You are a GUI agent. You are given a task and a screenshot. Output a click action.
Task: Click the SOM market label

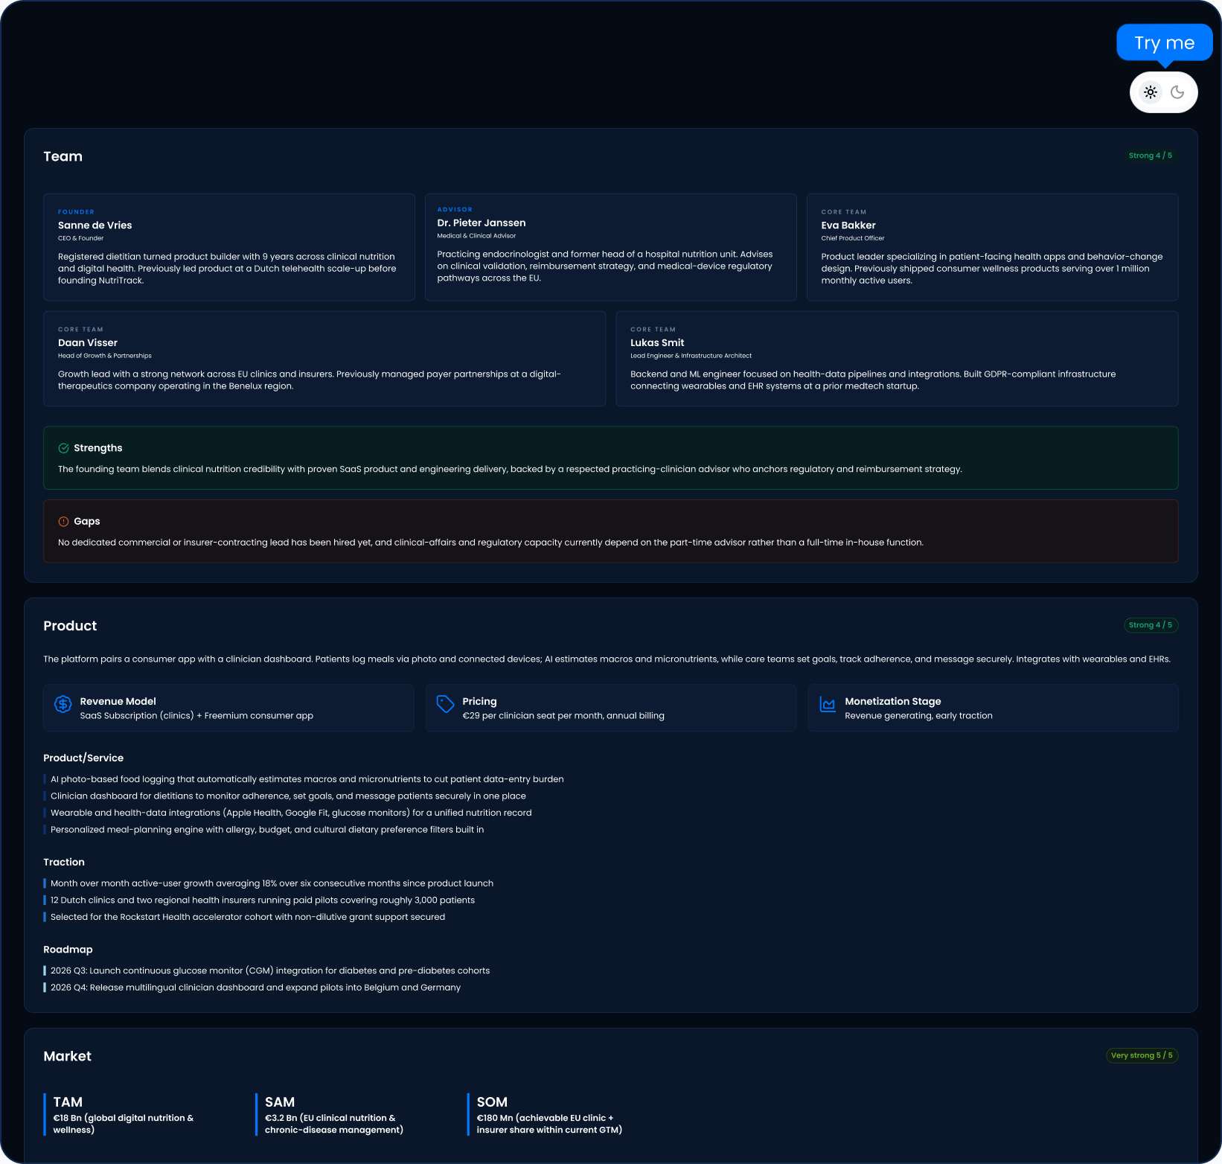point(492,1102)
